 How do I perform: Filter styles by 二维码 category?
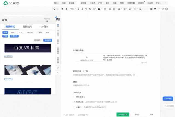click(x=39, y=32)
